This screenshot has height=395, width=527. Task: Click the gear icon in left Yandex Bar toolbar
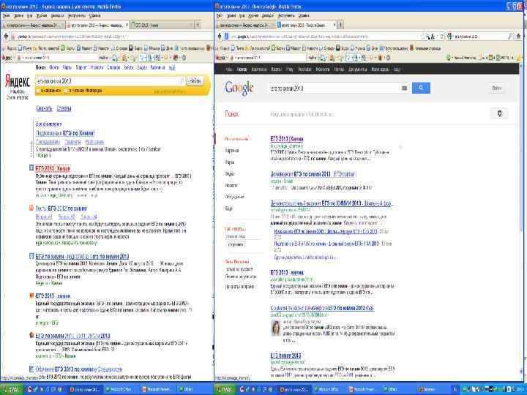(184, 58)
